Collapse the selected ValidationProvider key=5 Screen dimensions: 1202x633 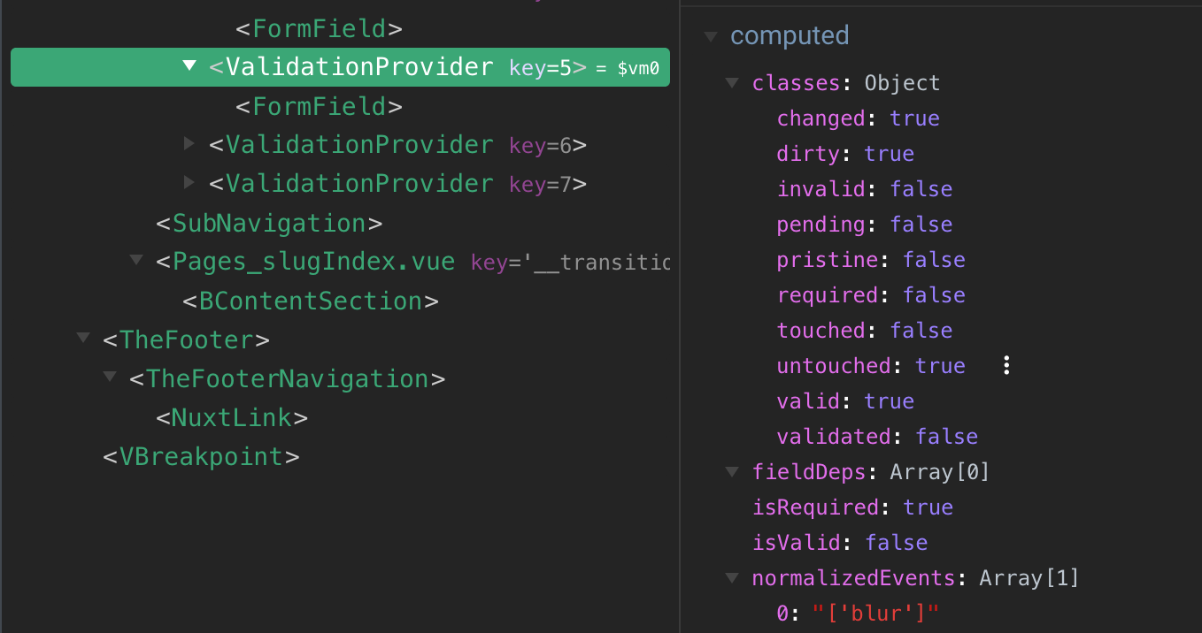pos(189,66)
